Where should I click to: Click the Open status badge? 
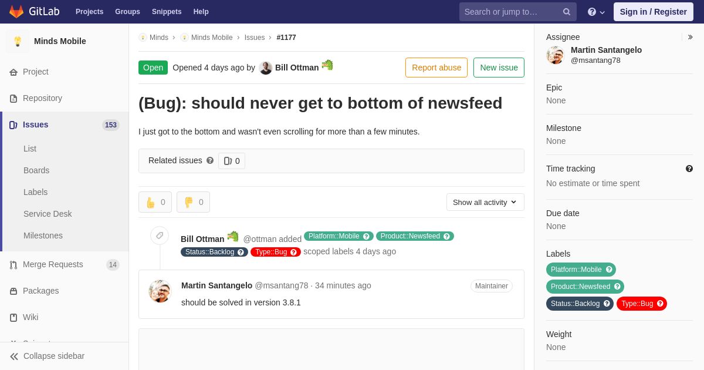pyautogui.click(x=153, y=68)
